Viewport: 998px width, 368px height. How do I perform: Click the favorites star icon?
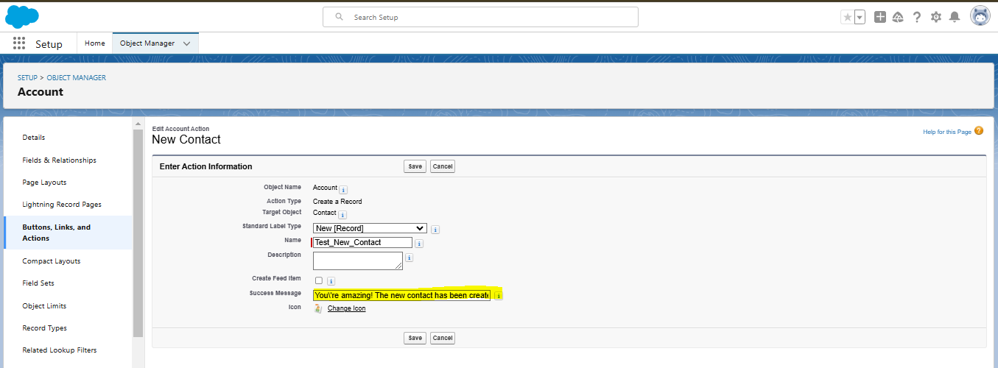pos(847,17)
